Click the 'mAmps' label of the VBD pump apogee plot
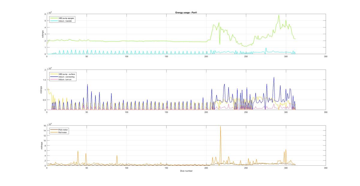360x186 pixels. [x=43, y=34]
